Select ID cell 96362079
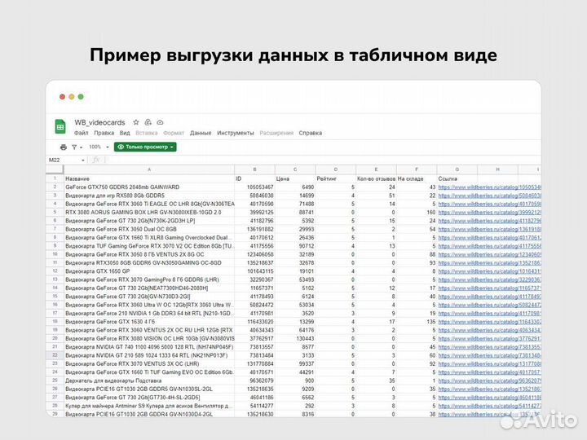This screenshot has height=440, width=587. click(x=254, y=381)
